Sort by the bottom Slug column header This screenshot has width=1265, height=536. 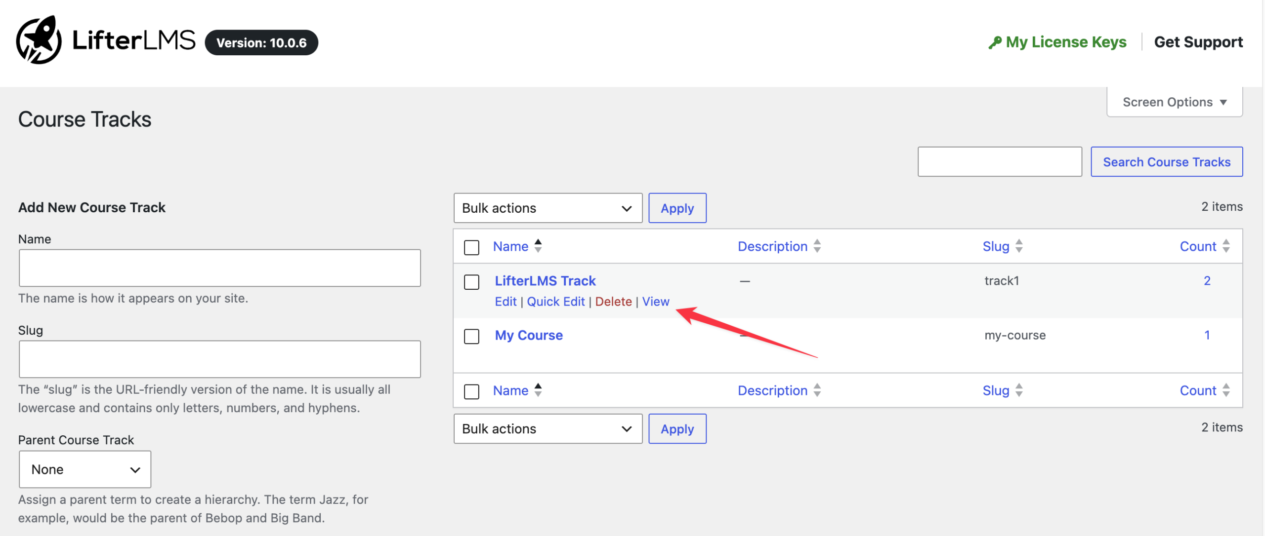pyautogui.click(x=996, y=390)
